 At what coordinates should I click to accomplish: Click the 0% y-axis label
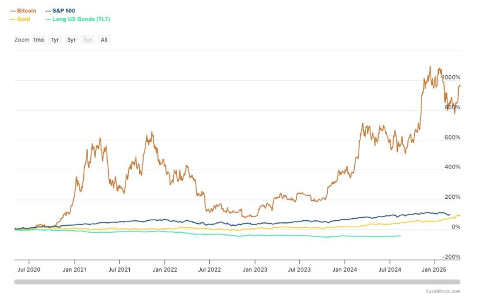[456, 227]
